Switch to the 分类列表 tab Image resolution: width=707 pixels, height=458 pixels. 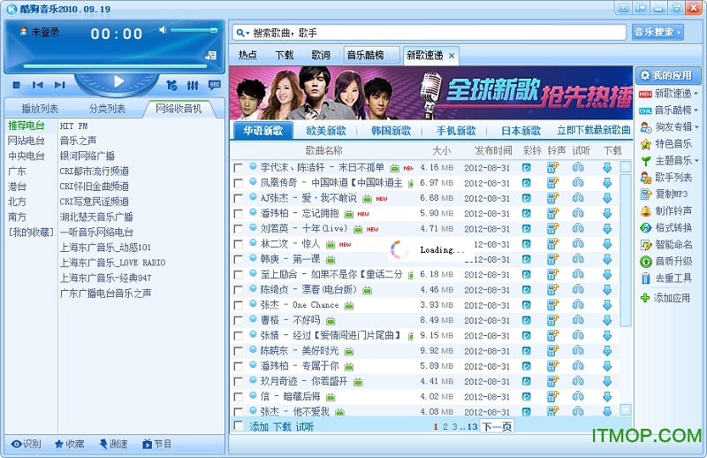pyautogui.click(x=107, y=109)
